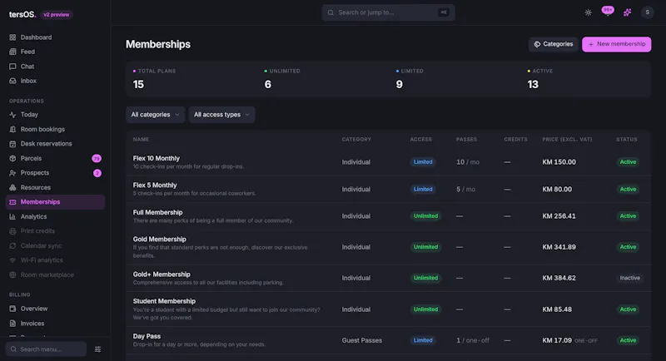Click the tersOS logo

click(x=22, y=14)
